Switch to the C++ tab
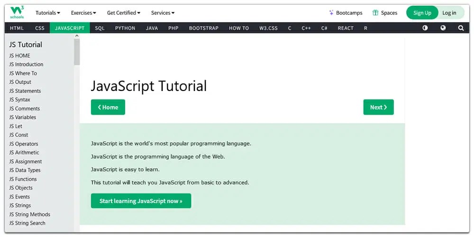The image size is (474, 237). click(x=306, y=28)
